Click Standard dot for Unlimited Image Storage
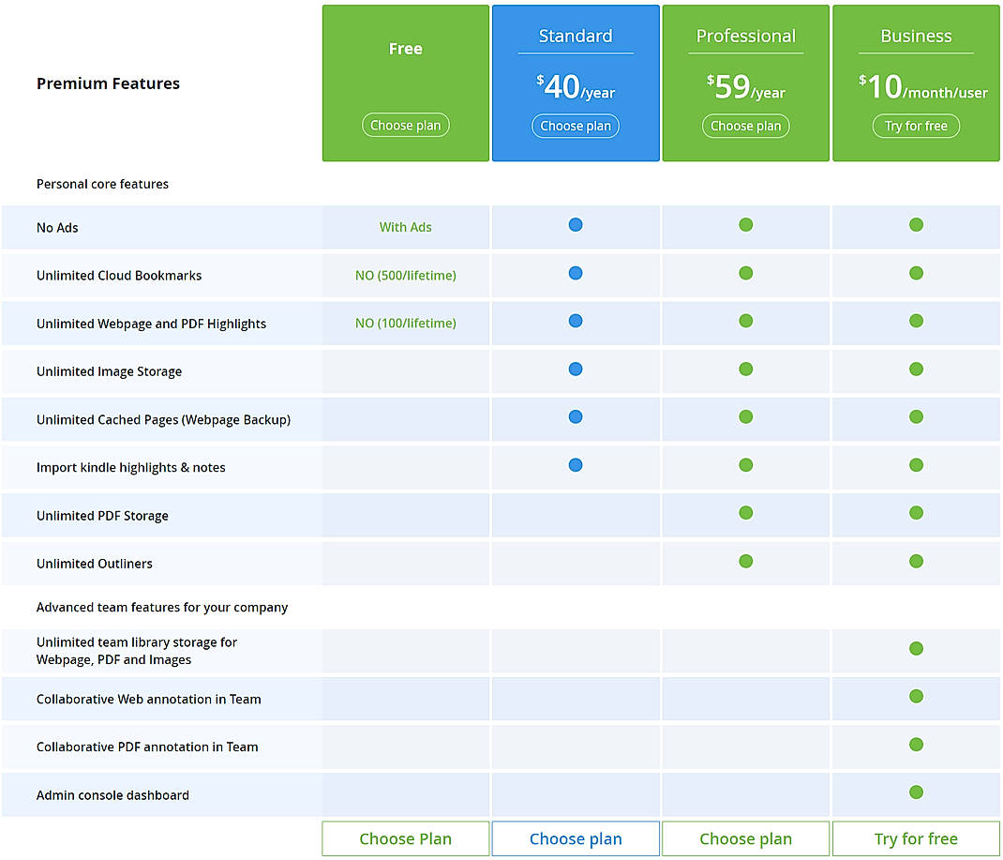Viewport: 1003px width, 860px height. point(576,370)
